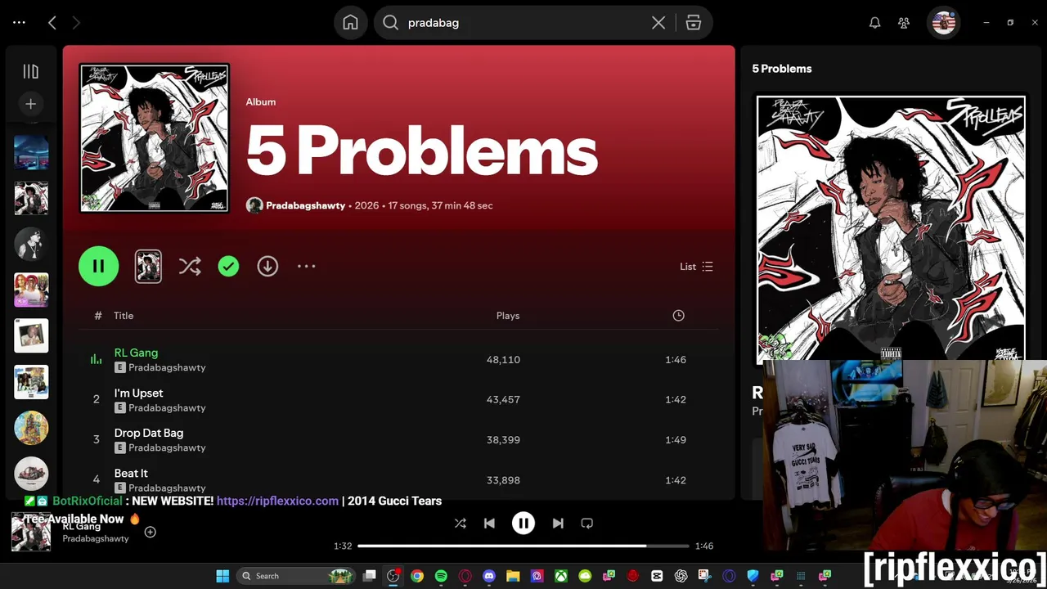Screen dimensions: 1047x589
Task: Open Pradabagshawty link in now playing bar
Action: pos(96,539)
